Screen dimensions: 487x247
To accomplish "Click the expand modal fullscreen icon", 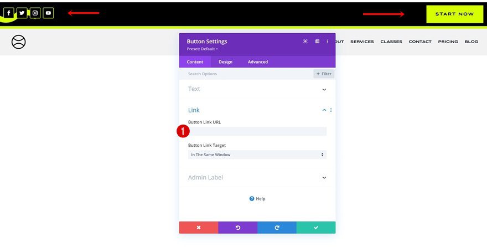I will click(x=305, y=42).
